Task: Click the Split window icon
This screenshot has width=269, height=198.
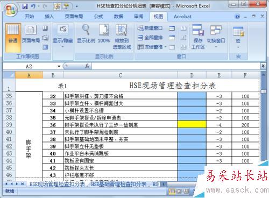Action: pyautogui.click(x=172, y=28)
